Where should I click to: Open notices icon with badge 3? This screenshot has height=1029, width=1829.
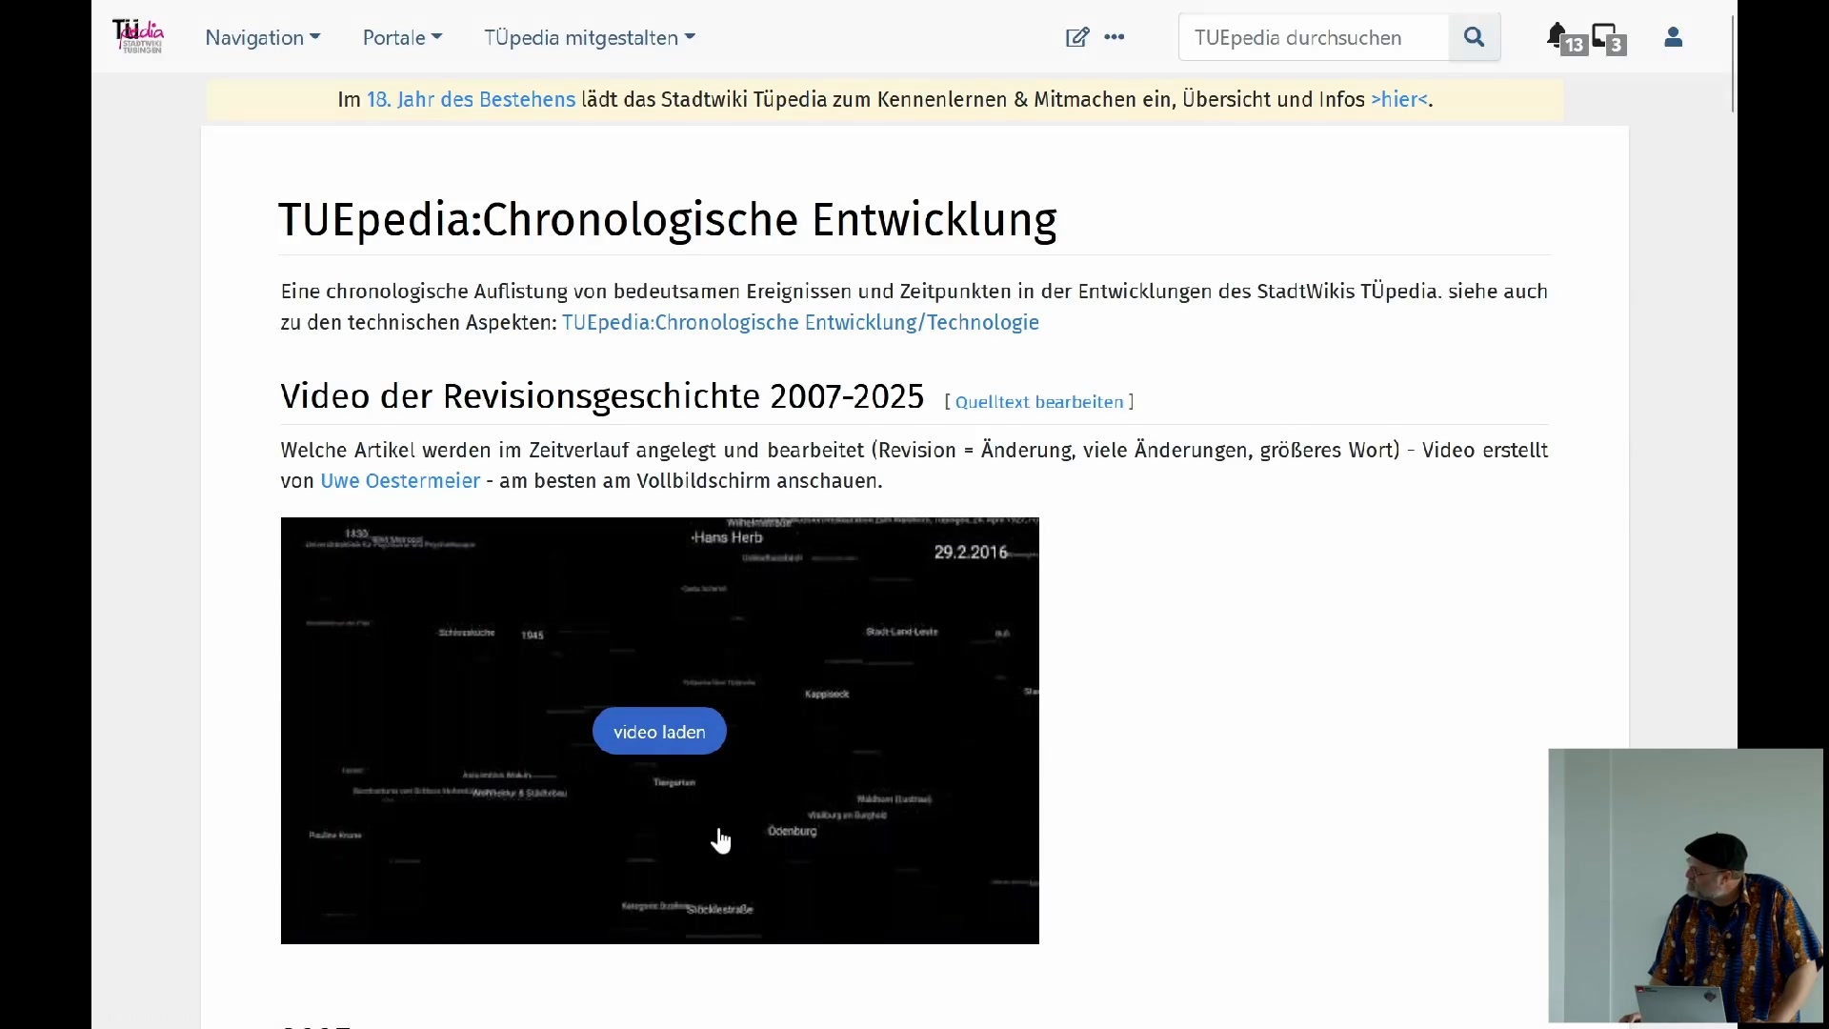click(1609, 38)
